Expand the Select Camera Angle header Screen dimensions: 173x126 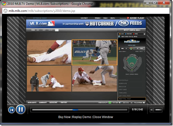point(132,30)
